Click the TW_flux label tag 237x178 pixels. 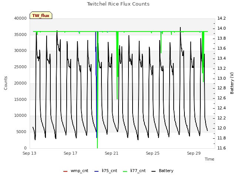(41, 15)
